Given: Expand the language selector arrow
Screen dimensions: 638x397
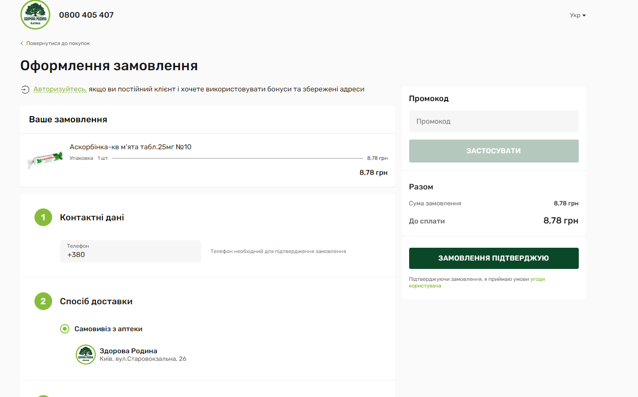Looking at the screenshot, I should [x=584, y=15].
